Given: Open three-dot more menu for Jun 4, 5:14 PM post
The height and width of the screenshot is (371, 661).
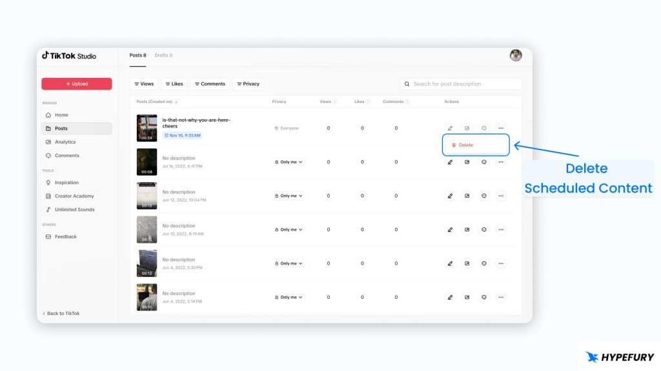Looking at the screenshot, I should click(x=500, y=297).
